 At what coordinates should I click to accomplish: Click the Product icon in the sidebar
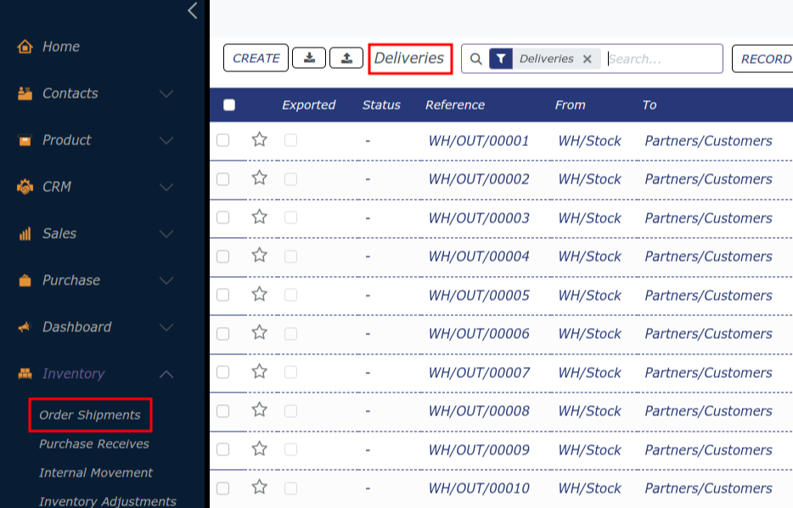[x=25, y=140]
